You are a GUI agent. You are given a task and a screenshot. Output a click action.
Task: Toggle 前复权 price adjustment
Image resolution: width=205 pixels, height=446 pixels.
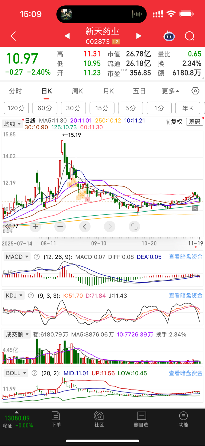pos(174,122)
